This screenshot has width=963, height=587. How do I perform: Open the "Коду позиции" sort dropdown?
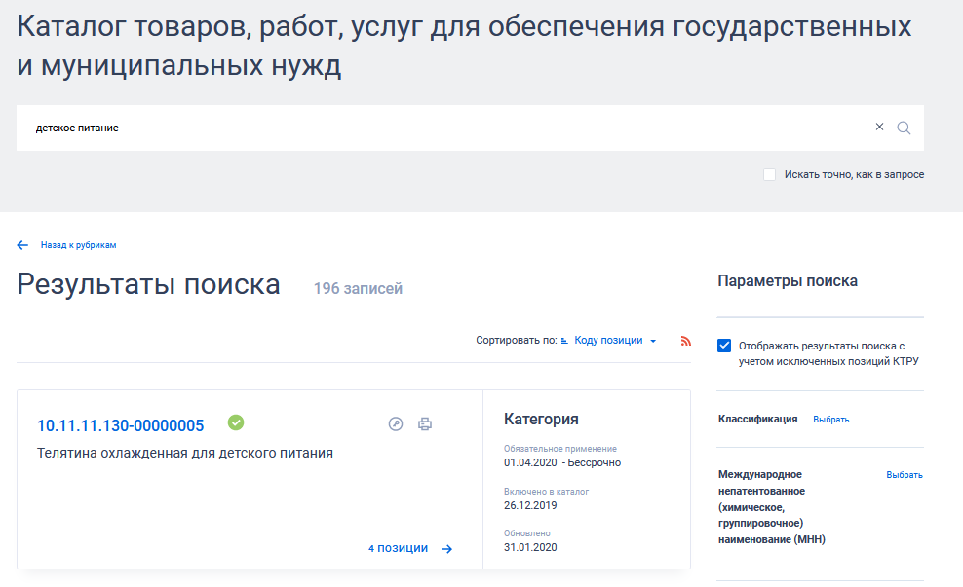pyautogui.click(x=608, y=341)
